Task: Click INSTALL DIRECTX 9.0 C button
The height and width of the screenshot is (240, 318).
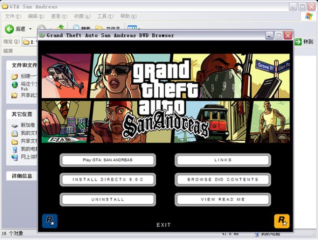Action: pos(108,180)
